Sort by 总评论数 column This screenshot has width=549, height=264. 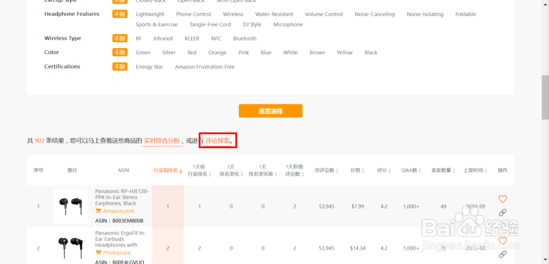click(327, 171)
